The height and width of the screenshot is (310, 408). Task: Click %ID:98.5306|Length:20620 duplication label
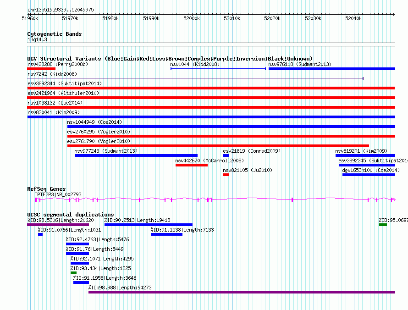coord(61,220)
